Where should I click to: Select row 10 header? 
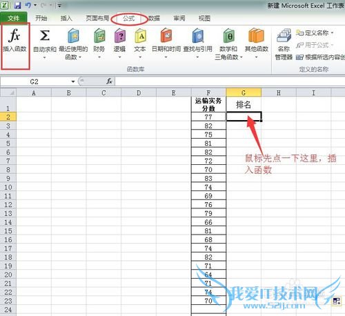click(x=8, y=187)
